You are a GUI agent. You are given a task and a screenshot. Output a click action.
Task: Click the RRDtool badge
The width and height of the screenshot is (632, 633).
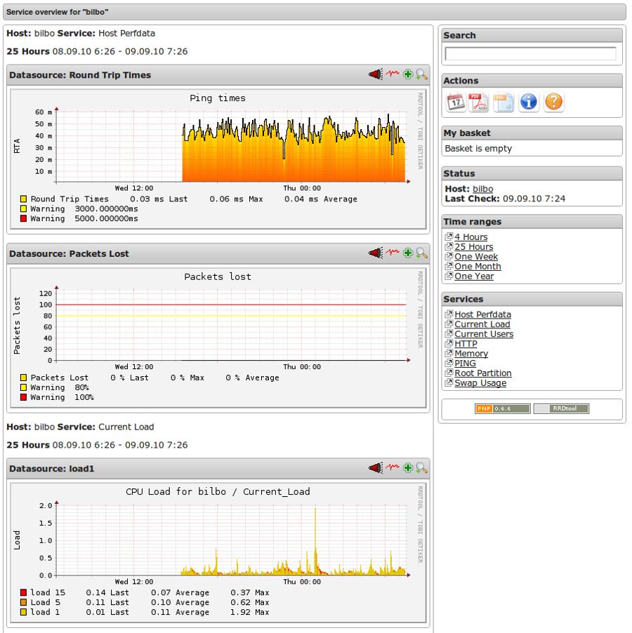[560, 408]
